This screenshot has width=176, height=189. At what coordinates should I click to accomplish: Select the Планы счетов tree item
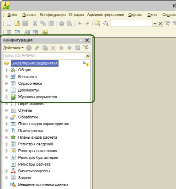click(31, 130)
